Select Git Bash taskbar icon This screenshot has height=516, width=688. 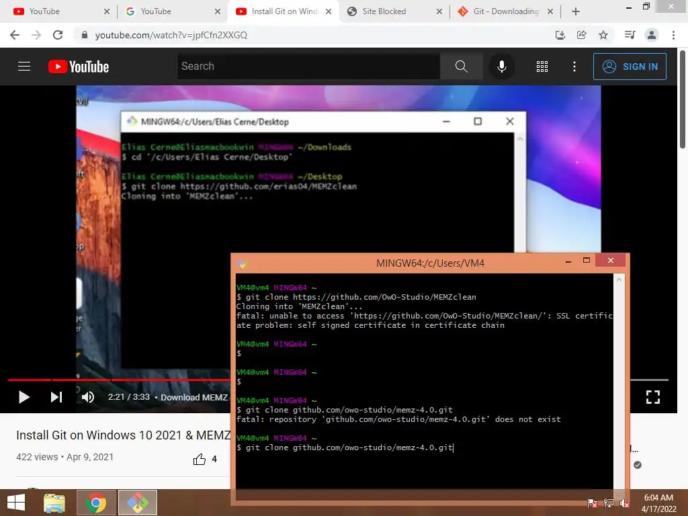coord(138,503)
